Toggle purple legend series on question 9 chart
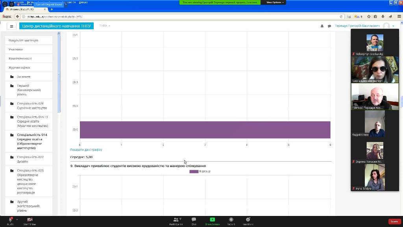This screenshot has height=227, width=403. [x=194, y=171]
